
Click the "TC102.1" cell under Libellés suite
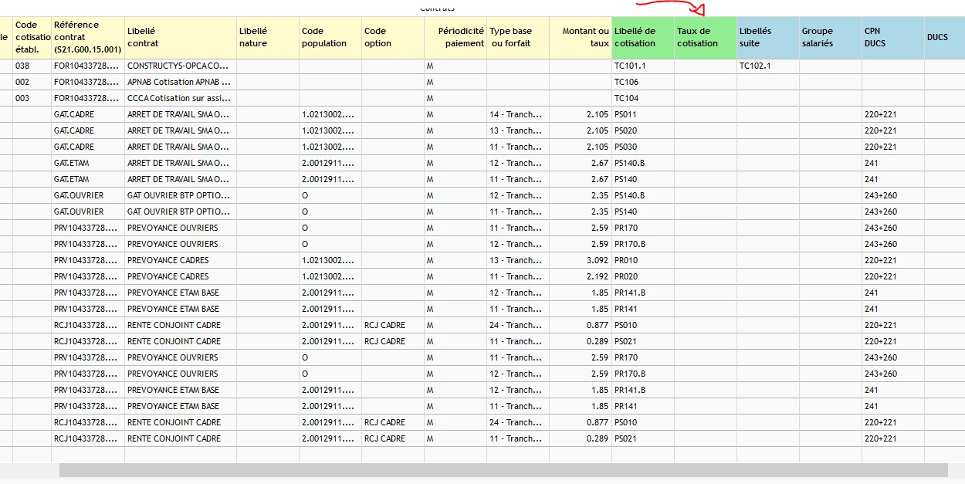tap(768, 66)
